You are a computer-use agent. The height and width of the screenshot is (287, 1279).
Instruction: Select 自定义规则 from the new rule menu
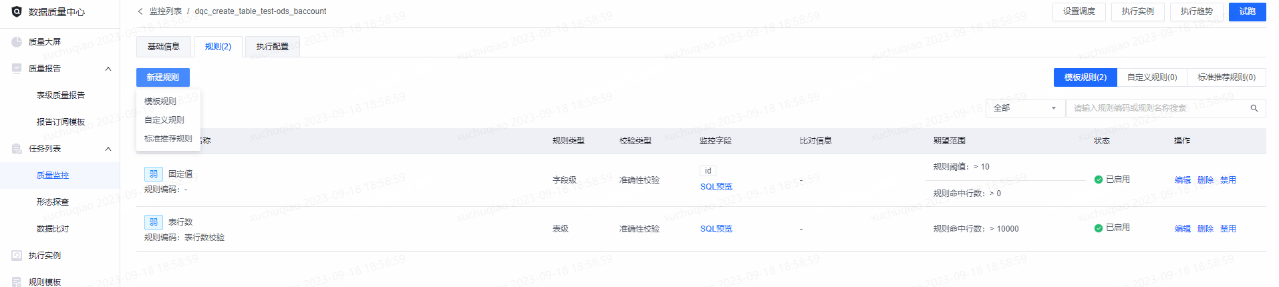[164, 120]
